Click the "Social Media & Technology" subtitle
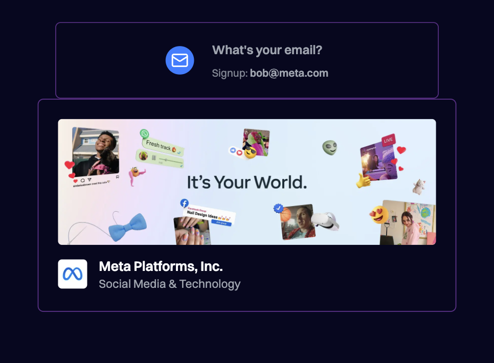This screenshot has height=363, width=494. [x=169, y=284]
